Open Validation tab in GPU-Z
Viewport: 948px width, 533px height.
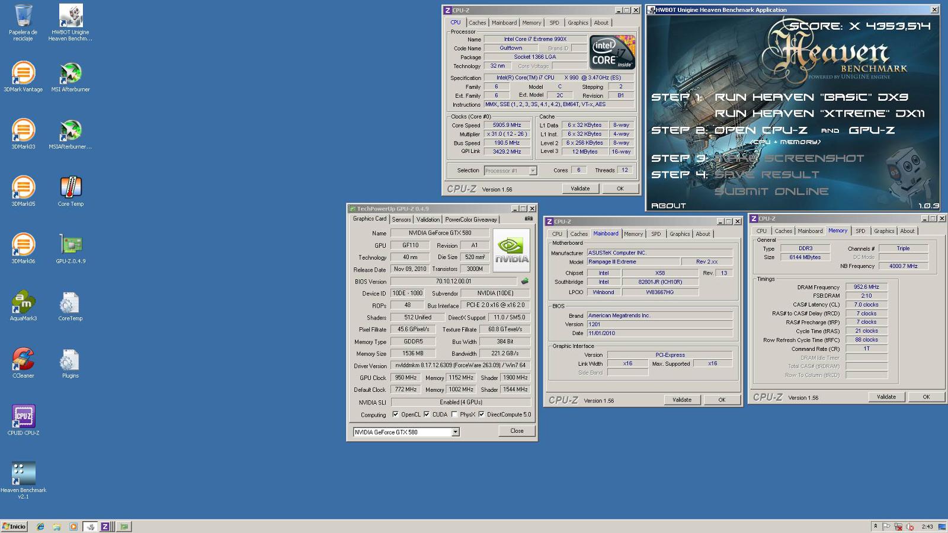pyautogui.click(x=428, y=219)
